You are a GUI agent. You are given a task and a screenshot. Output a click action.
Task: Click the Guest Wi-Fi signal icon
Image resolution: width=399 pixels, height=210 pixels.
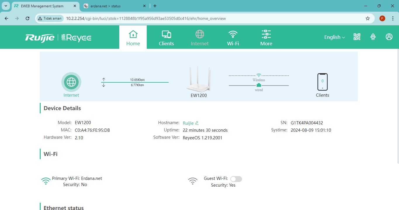point(193,181)
